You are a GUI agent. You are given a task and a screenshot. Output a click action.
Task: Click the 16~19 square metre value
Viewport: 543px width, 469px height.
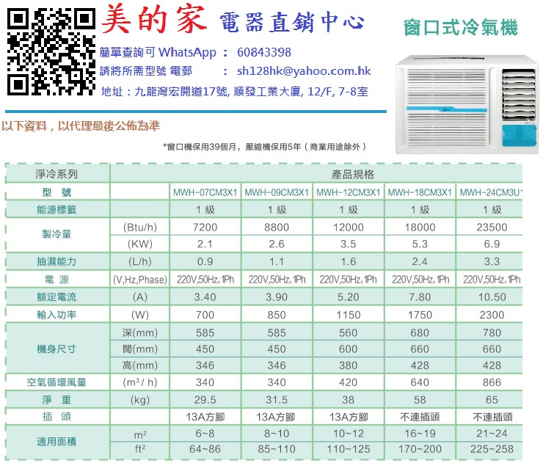tap(420, 433)
